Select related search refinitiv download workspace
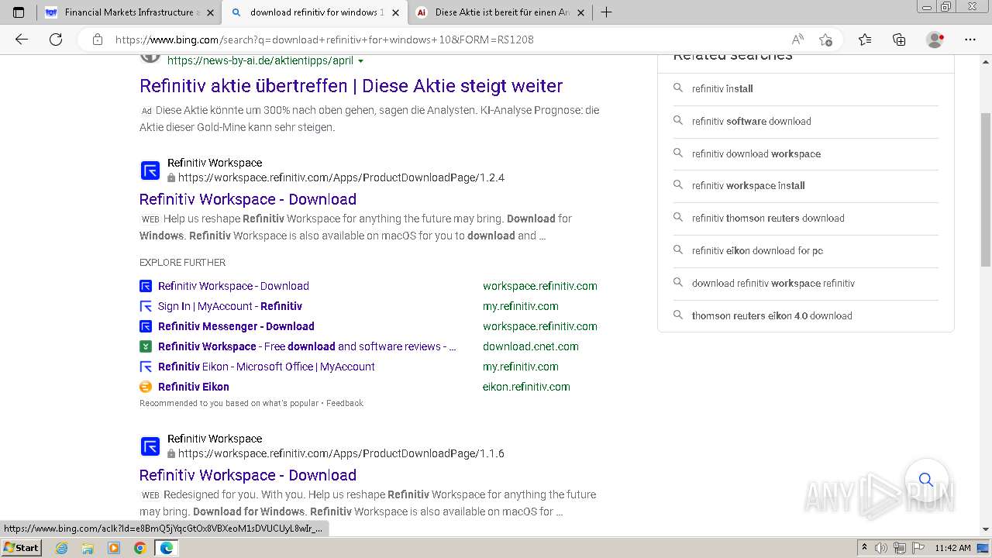 (756, 153)
